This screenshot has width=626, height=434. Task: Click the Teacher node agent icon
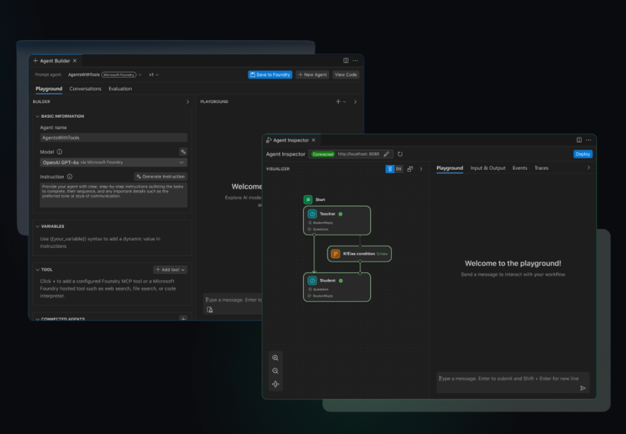pos(312,214)
